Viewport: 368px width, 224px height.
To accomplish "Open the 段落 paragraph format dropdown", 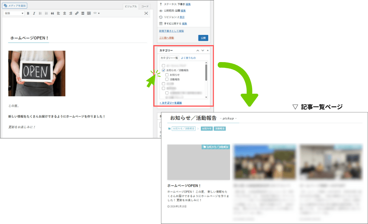I will pyautogui.click(x=14, y=13).
